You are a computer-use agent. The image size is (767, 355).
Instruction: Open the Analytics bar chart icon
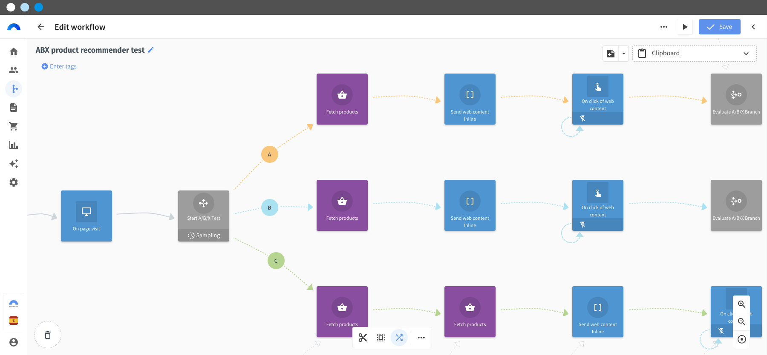pyautogui.click(x=14, y=145)
